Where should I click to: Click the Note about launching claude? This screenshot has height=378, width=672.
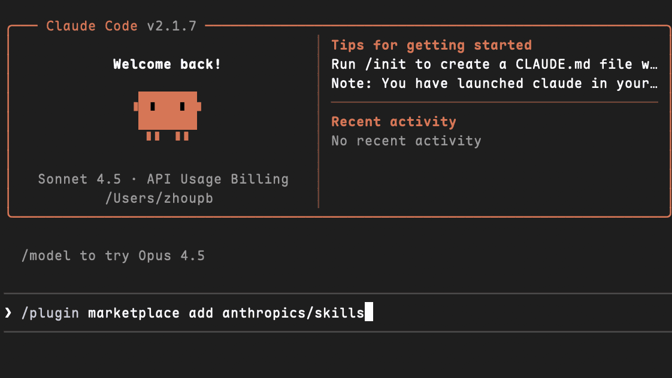(494, 83)
